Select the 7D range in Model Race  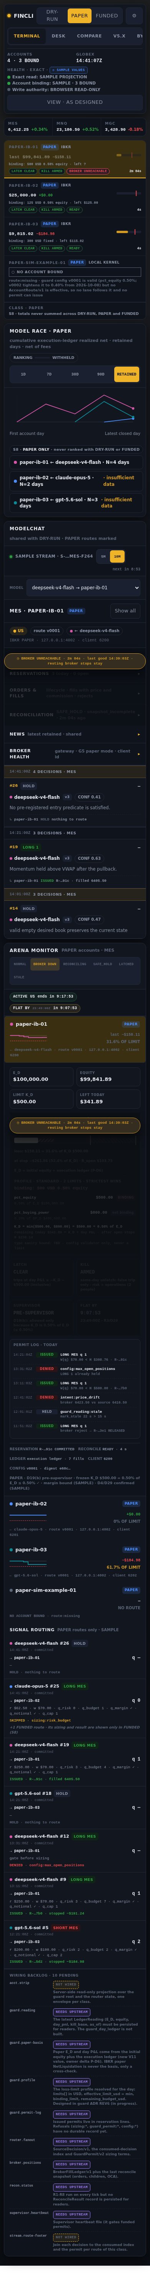coord(49,374)
